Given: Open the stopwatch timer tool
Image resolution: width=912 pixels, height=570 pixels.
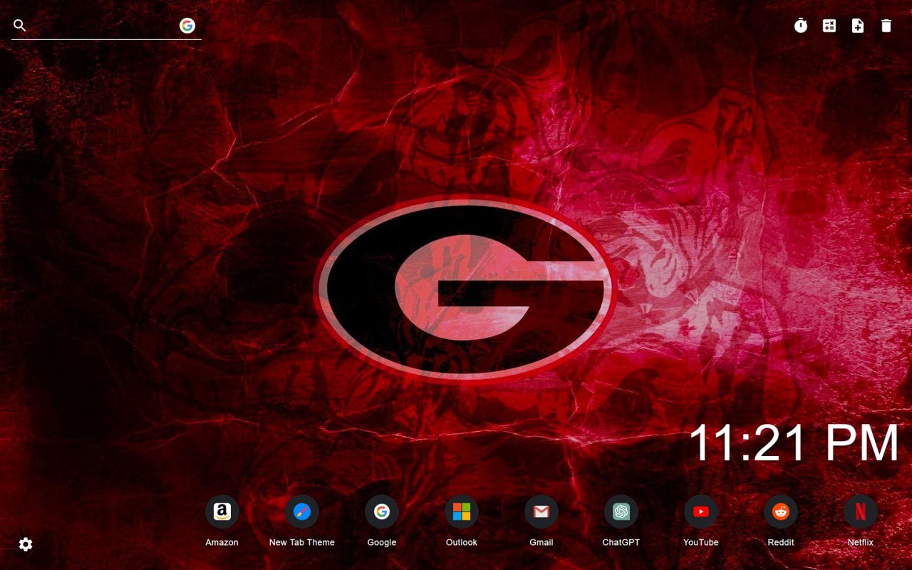Looking at the screenshot, I should [801, 26].
